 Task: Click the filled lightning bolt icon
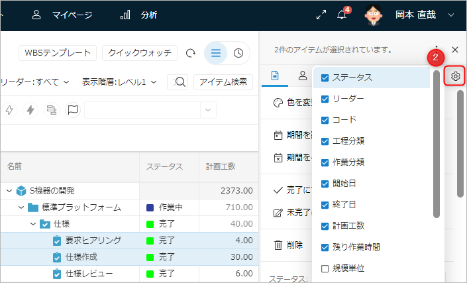click(30, 110)
